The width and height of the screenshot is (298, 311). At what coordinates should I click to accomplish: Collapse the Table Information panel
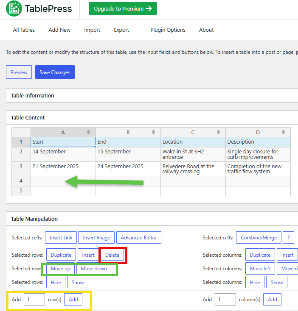pos(152,96)
